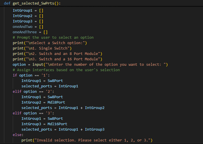203x144 pixels.
Task: Click the "Prompt the user" comment line
Action: [x=53, y=38]
